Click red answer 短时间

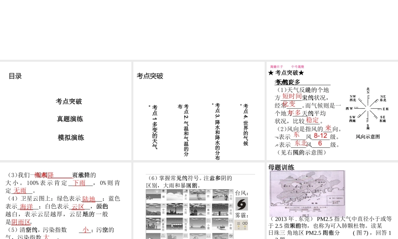point(292,96)
